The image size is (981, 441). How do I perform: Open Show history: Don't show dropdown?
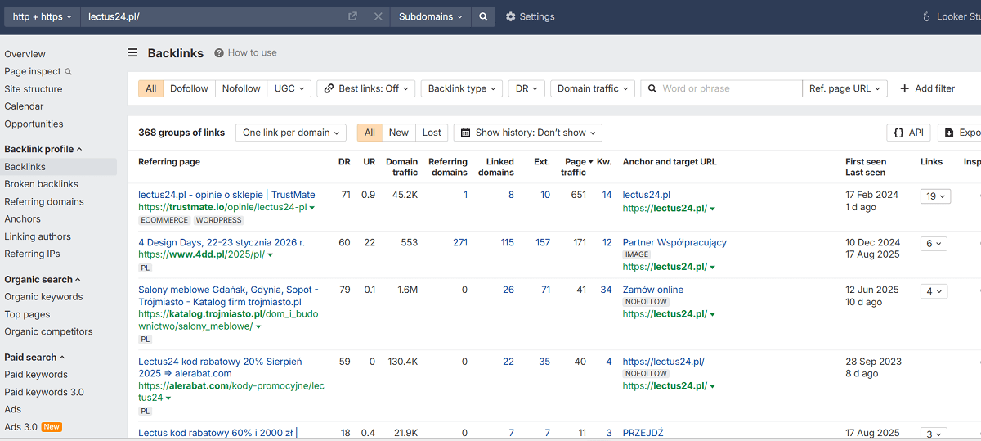coord(527,133)
